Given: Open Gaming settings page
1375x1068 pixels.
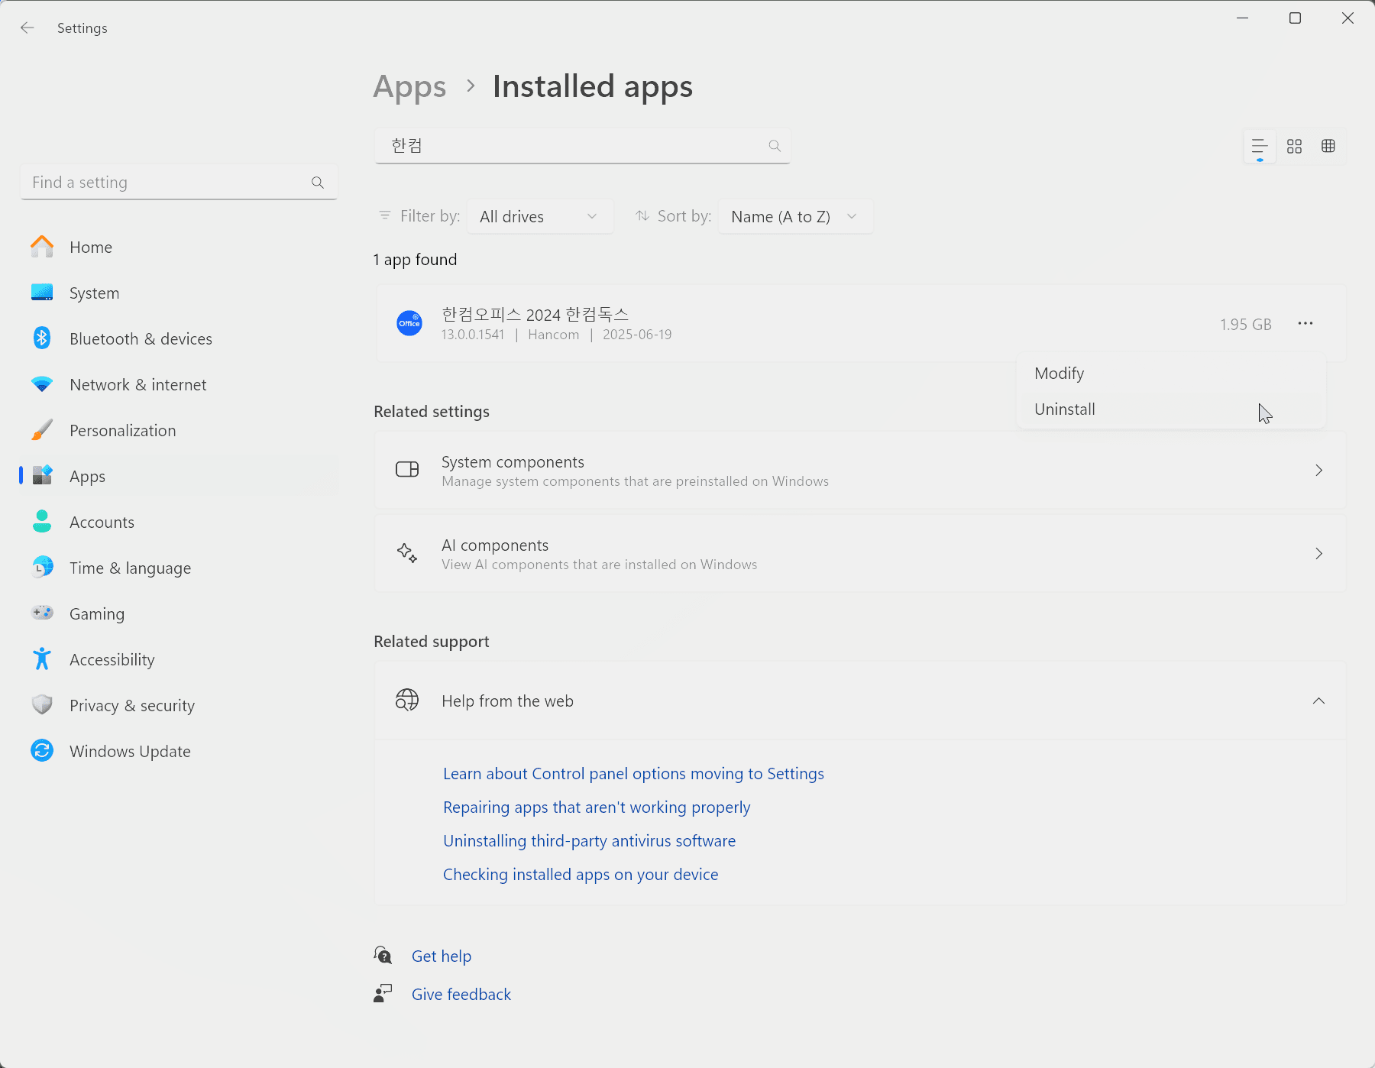Looking at the screenshot, I should tap(180, 613).
